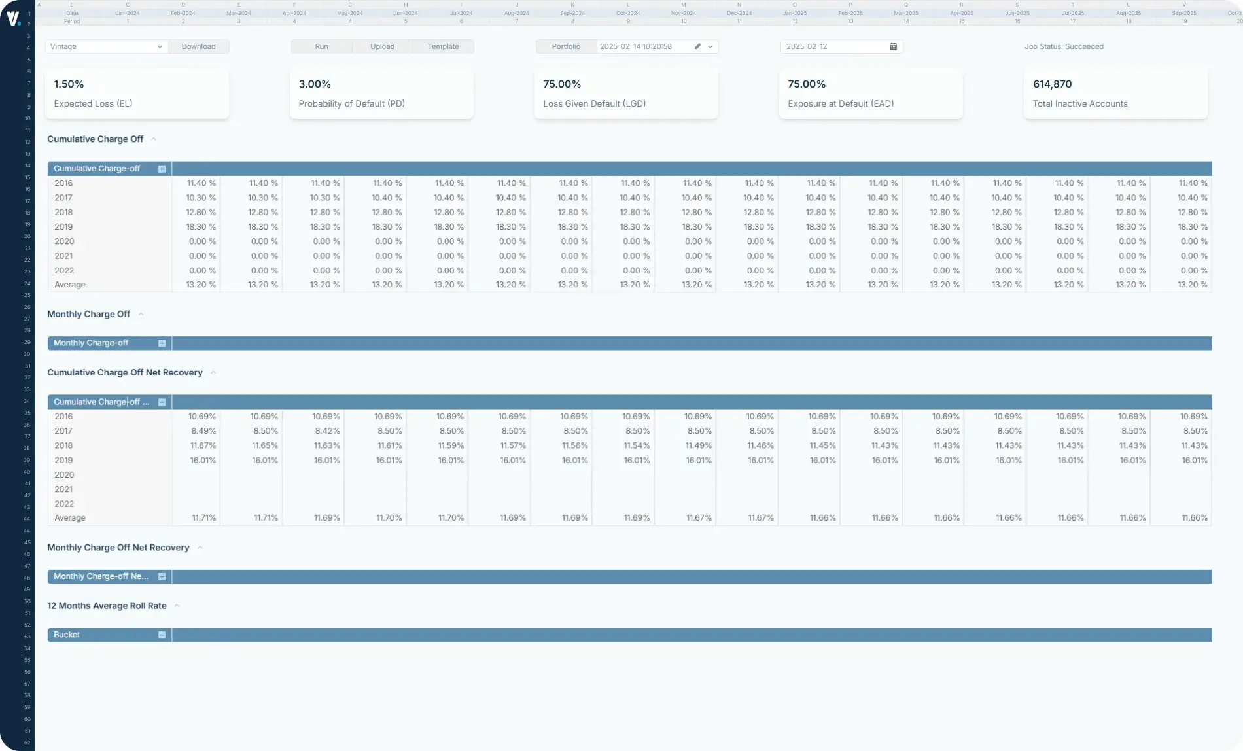The height and width of the screenshot is (751, 1243).
Task: Switch to the Template tab
Action: coord(443,46)
